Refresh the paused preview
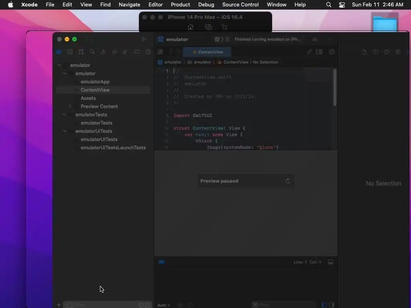Screen dimensions: 411x308 287,181
